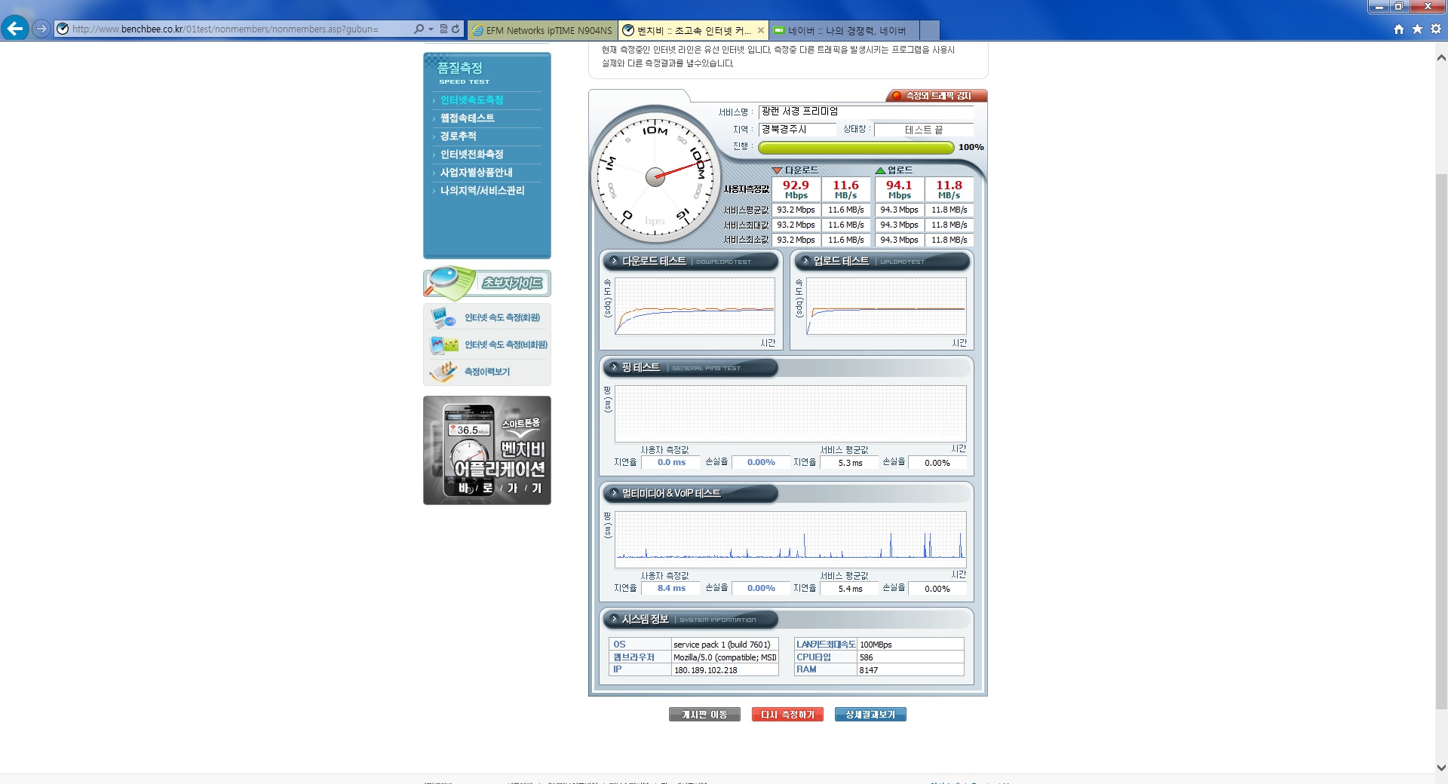Click the 100% progress bar
The image size is (1448, 784).
[x=855, y=148]
